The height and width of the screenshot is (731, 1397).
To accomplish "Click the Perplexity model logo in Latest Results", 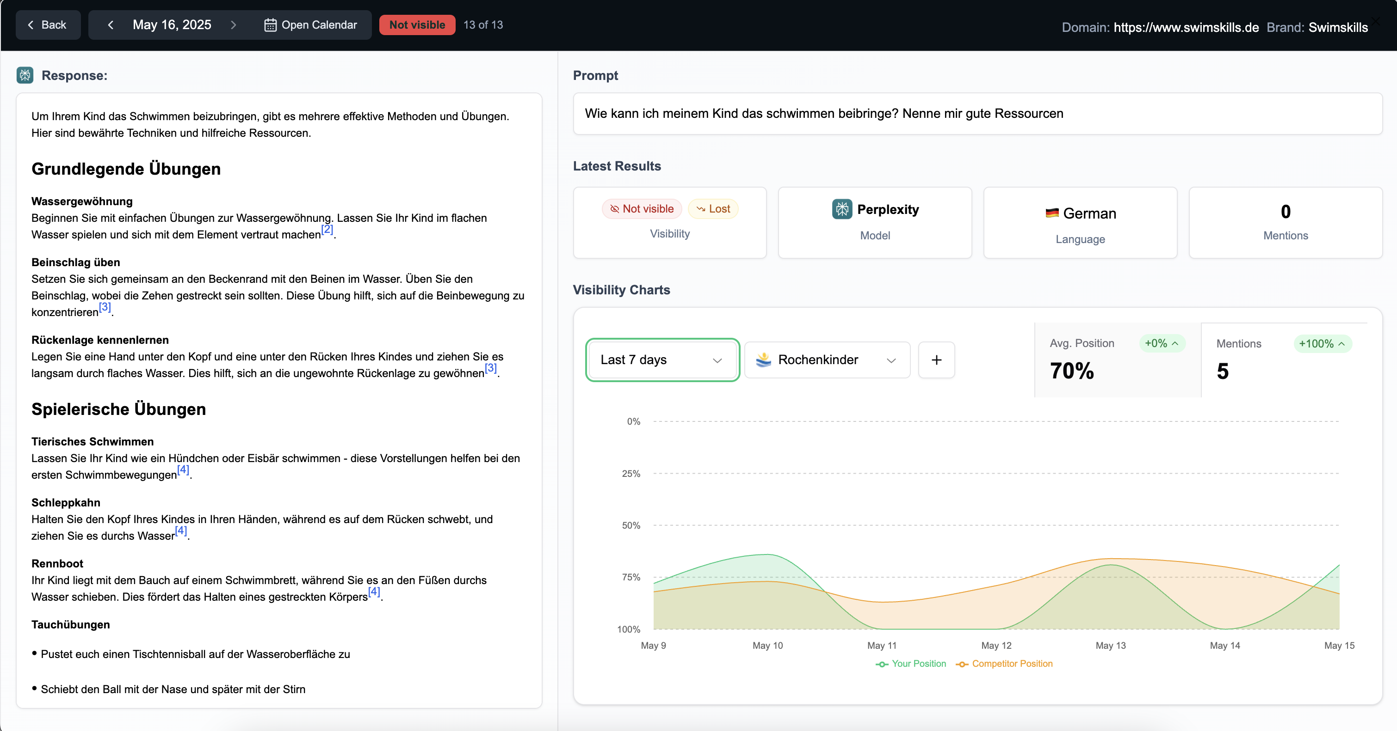I will click(842, 209).
